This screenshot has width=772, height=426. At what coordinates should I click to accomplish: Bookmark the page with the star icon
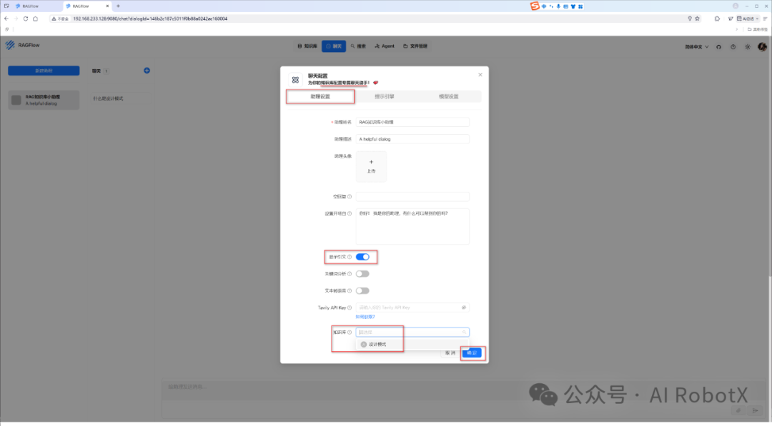click(697, 19)
